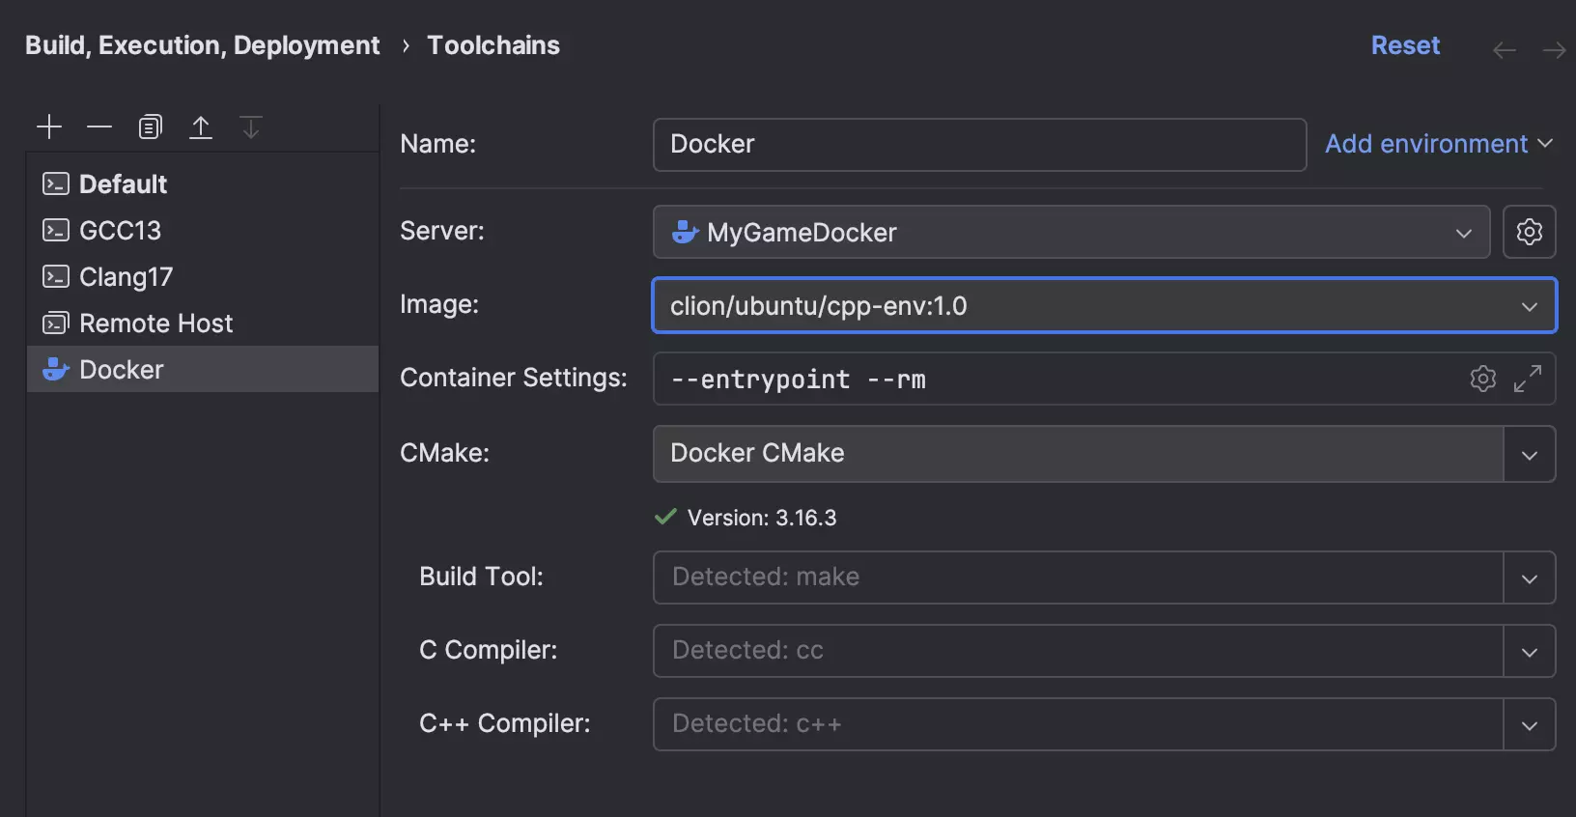Add a new toolchain with plus icon

tap(48, 127)
